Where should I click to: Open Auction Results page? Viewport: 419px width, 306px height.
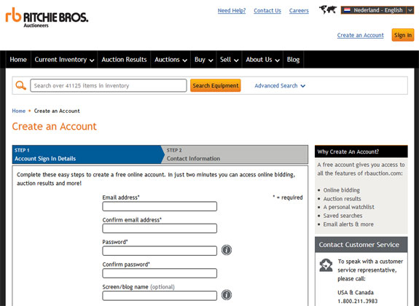(x=124, y=60)
